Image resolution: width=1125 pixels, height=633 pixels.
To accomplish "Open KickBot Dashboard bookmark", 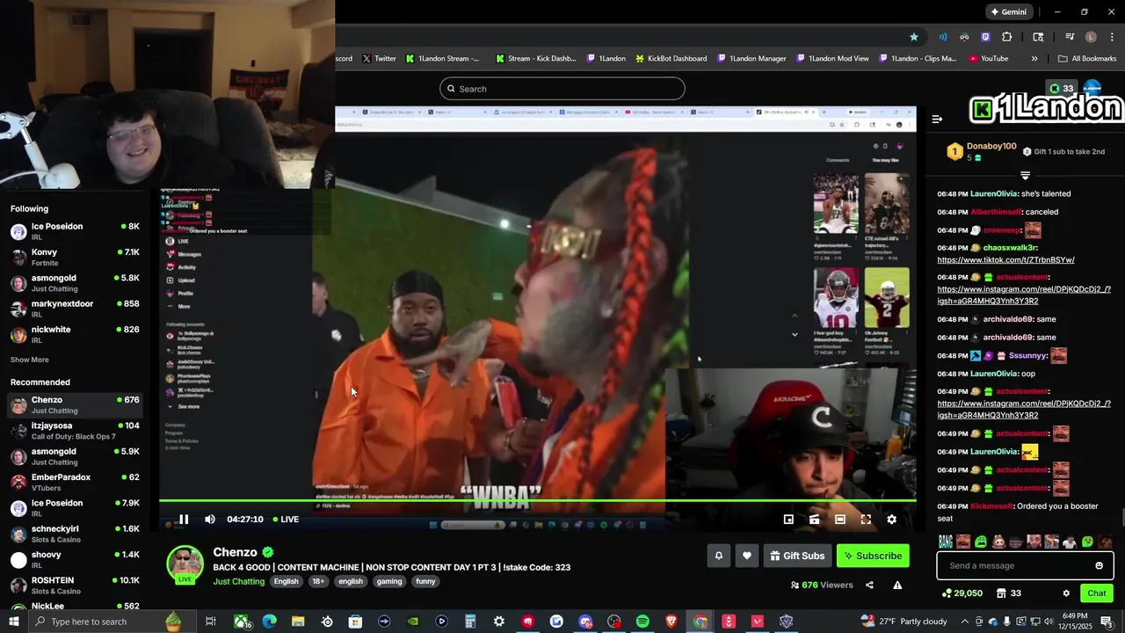I will pos(670,59).
